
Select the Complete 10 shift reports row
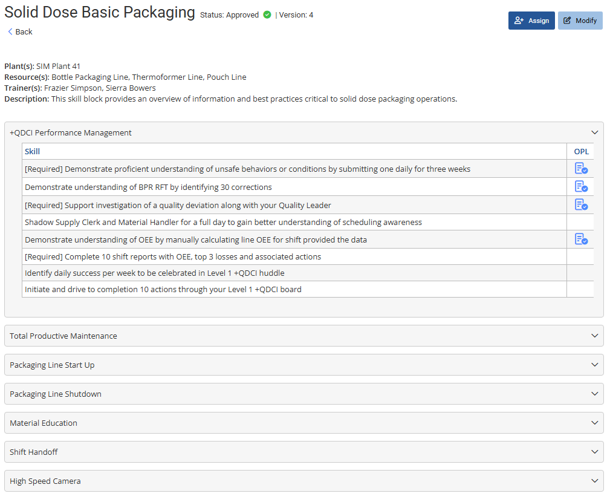click(x=173, y=256)
